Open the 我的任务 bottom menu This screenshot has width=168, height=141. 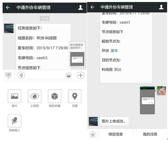coord(150,134)
